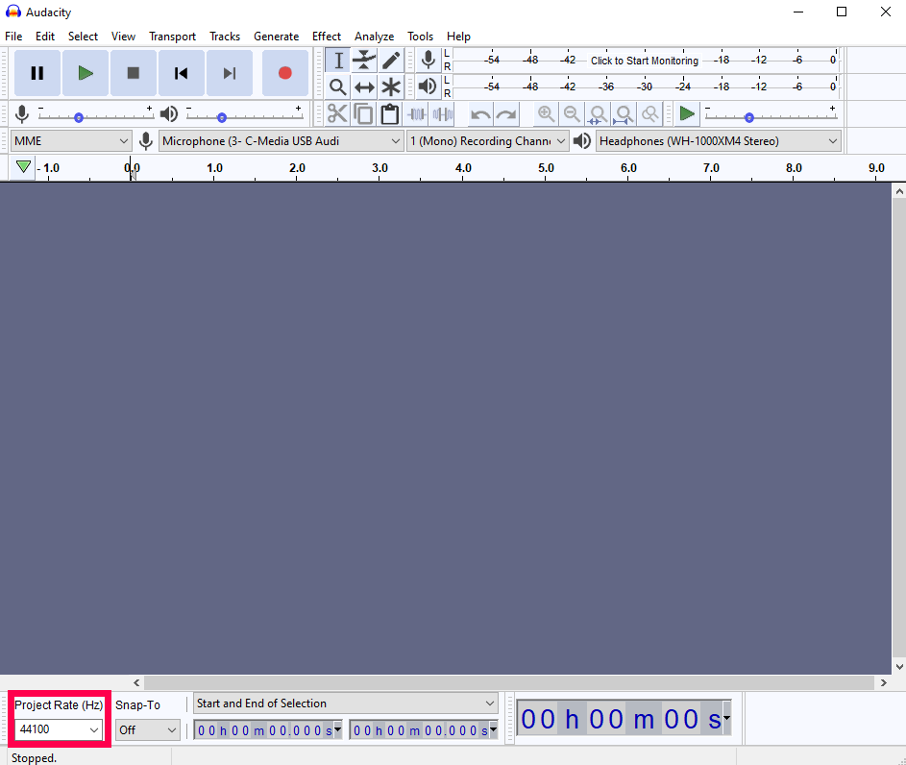The height and width of the screenshot is (765, 906).
Task: Click the Trim audio outside selection icon
Action: click(x=417, y=113)
